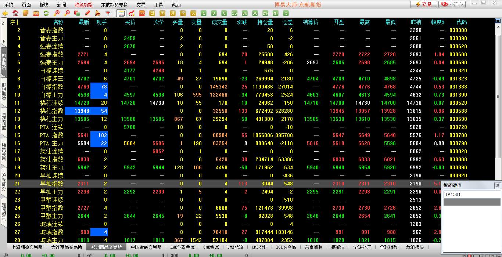The height and width of the screenshot is (257, 502).
Task: Click the green refresh arrows icon
Action: point(46,13)
